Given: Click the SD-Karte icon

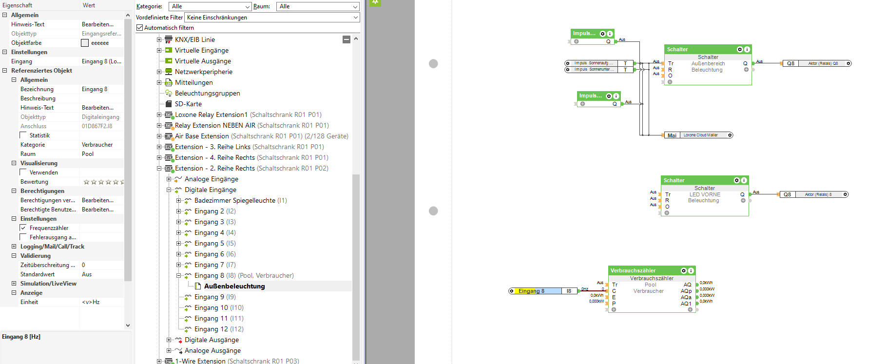Looking at the screenshot, I should pos(169,104).
